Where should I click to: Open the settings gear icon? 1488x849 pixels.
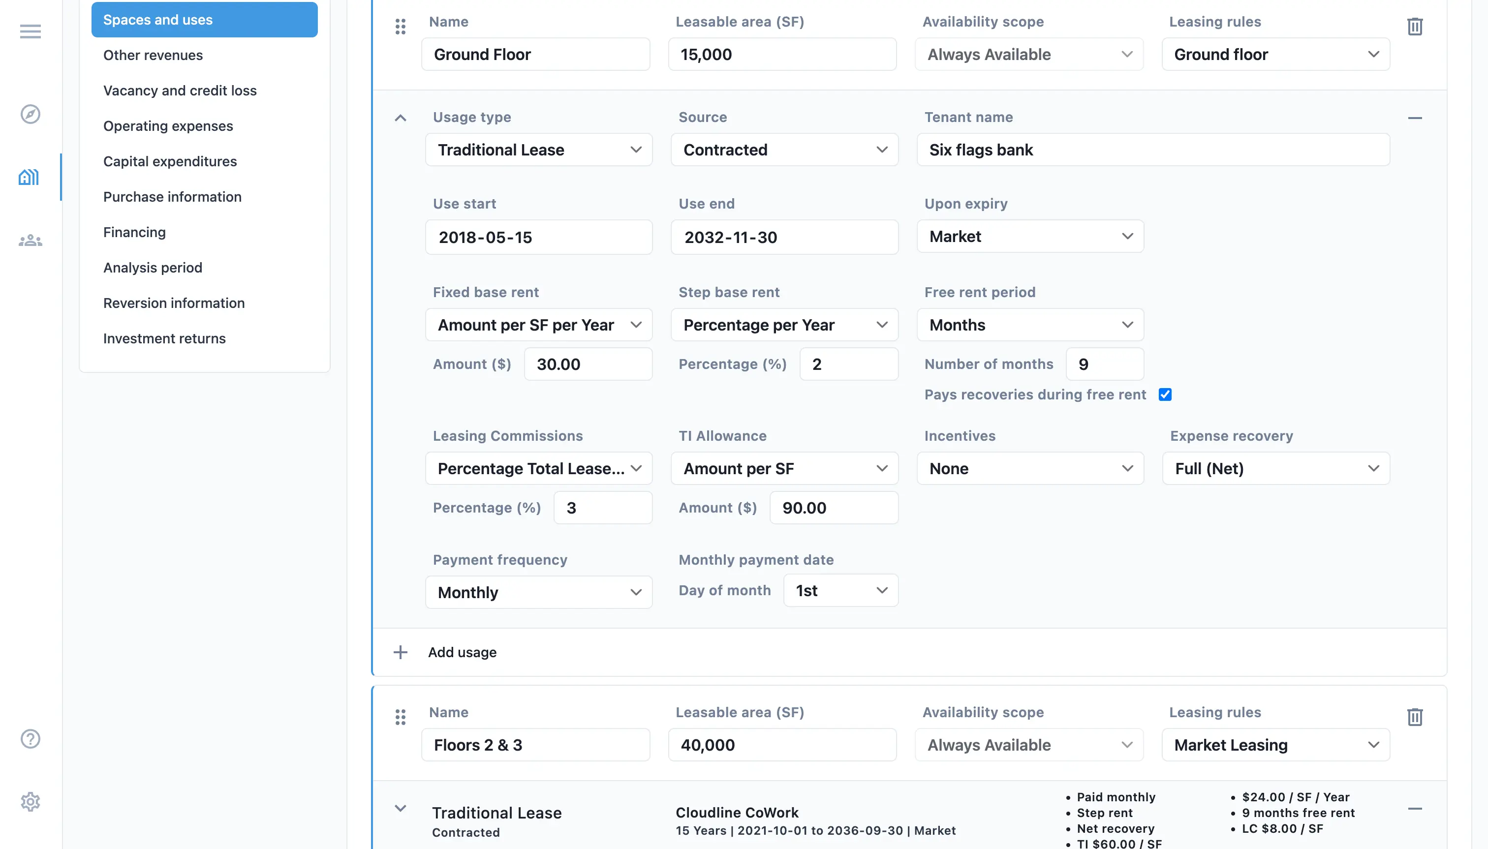31,802
